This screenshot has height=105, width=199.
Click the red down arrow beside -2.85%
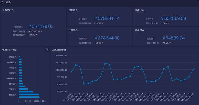(103, 43)
